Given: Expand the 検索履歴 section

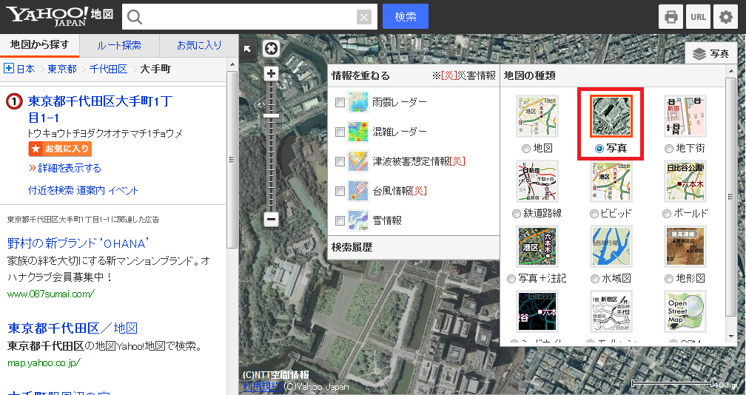Looking at the screenshot, I should click(414, 247).
